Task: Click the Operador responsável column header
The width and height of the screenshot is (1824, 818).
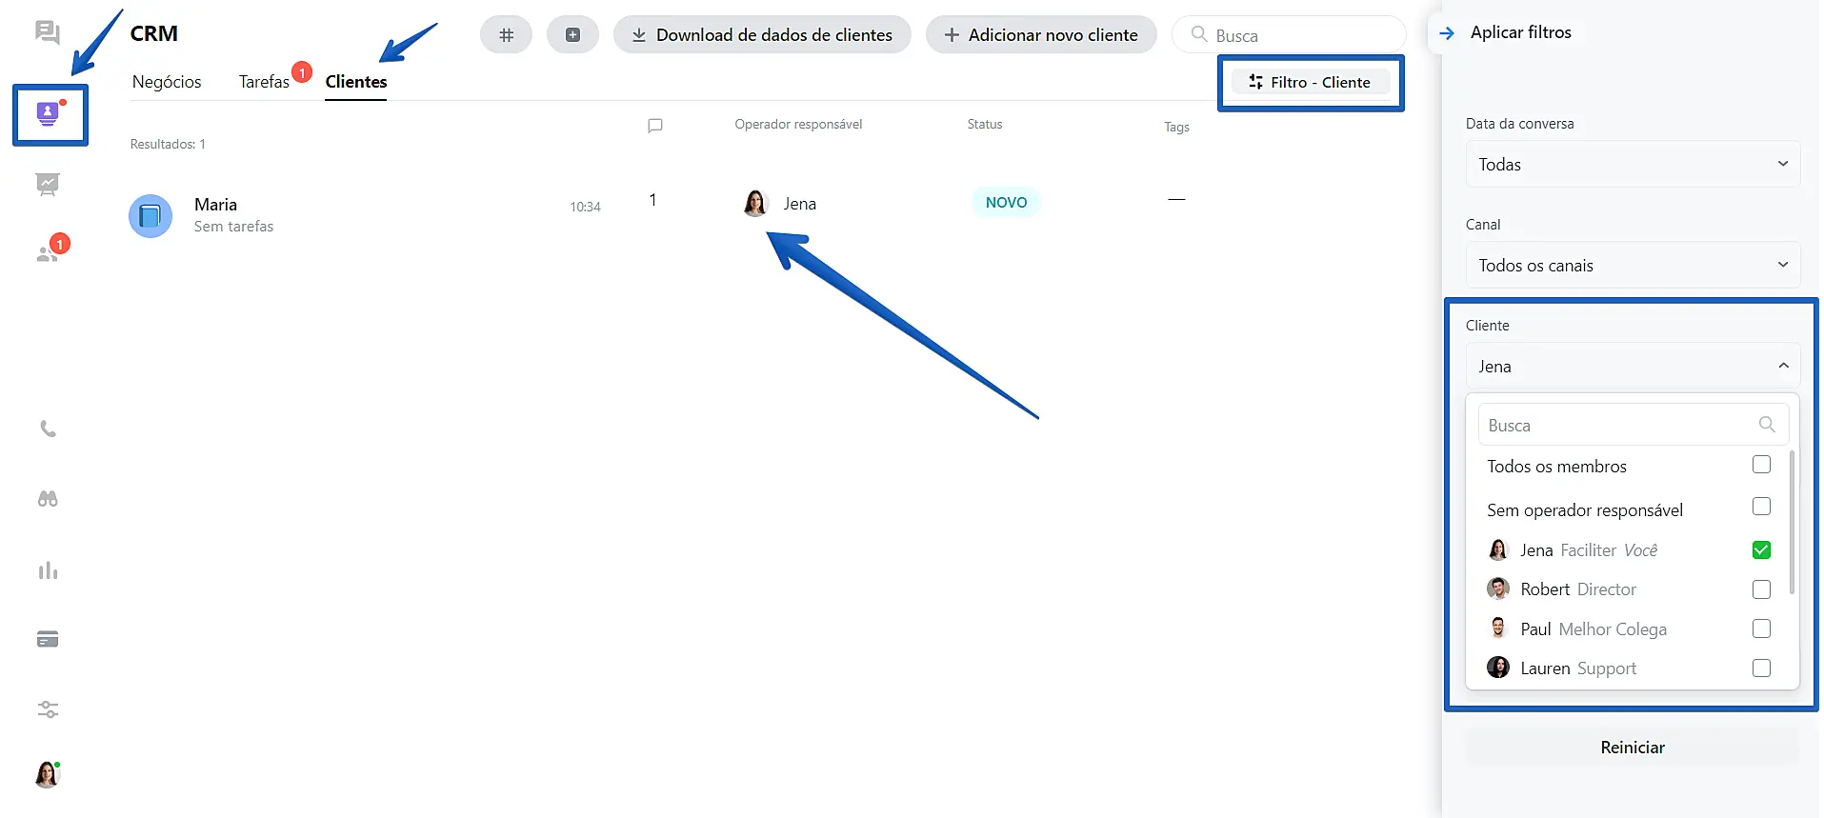Action: (798, 125)
